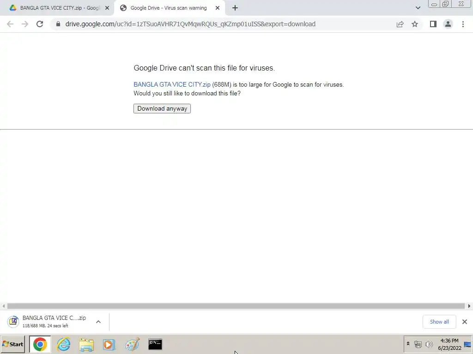Open the Windows Start menu
This screenshot has width=473, height=354.
(12, 344)
